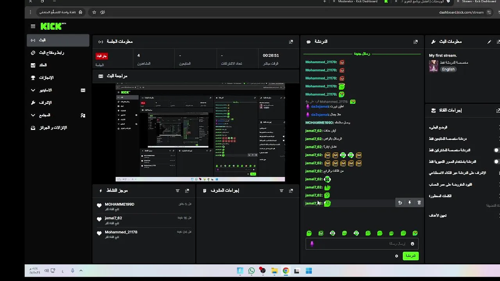The image size is (500, 281).
Task: Click the taskbar microphone icon
Action: (x=73, y=270)
